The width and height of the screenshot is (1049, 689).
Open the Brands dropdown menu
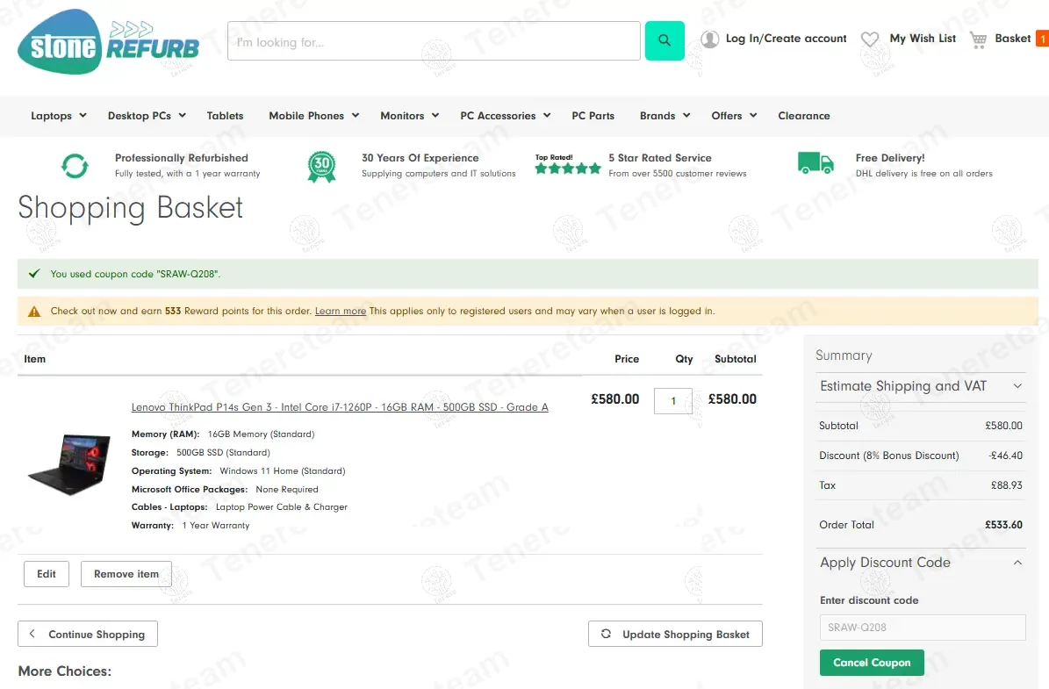[x=665, y=116]
